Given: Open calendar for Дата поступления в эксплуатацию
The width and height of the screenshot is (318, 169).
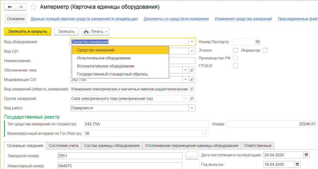Looking at the screenshot, I should [x=306, y=155].
